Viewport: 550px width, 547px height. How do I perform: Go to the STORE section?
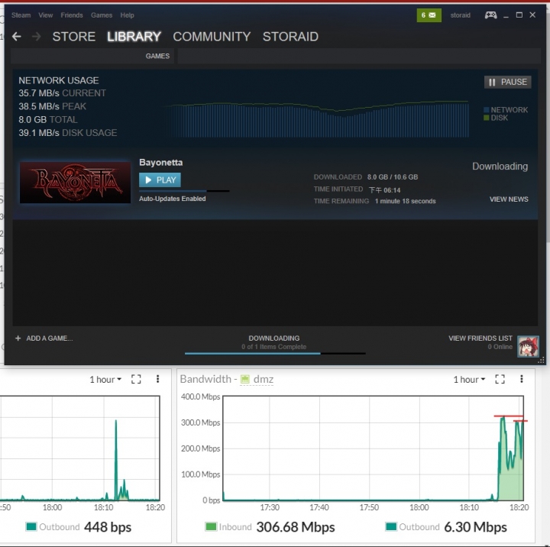pyautogui.click(x=73, y=37)
